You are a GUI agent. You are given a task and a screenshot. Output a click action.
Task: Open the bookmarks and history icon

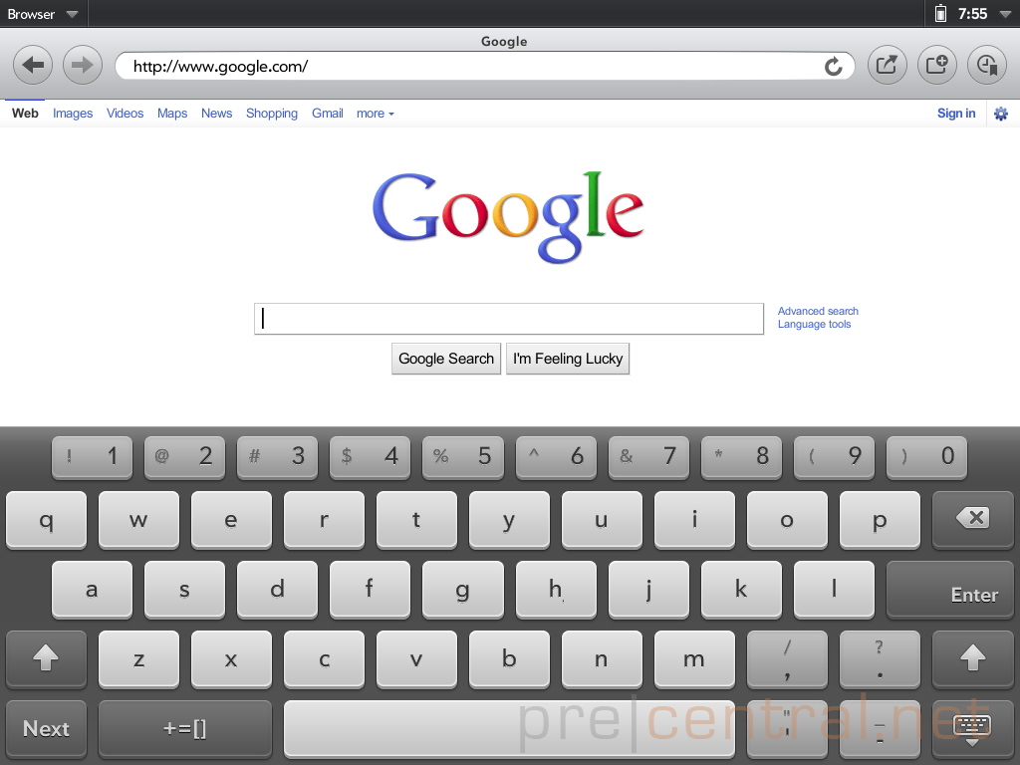pos(986,66)
